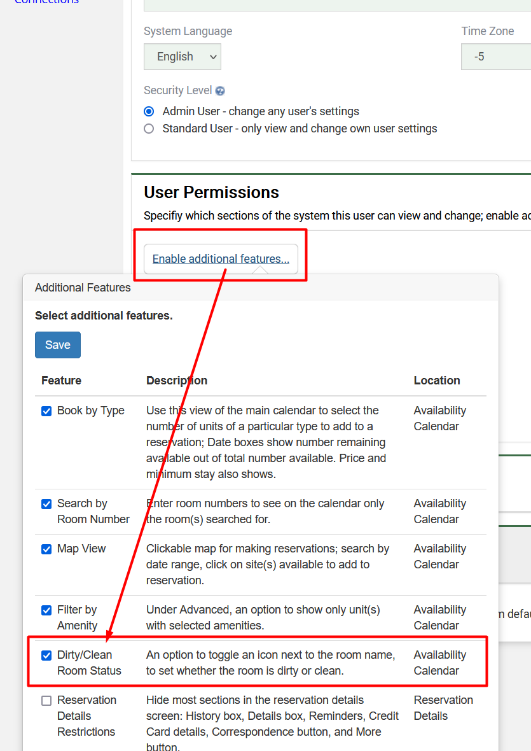Click the green input field at the top
This screenshot has width=531, height=751.
(x=337, y=5)
